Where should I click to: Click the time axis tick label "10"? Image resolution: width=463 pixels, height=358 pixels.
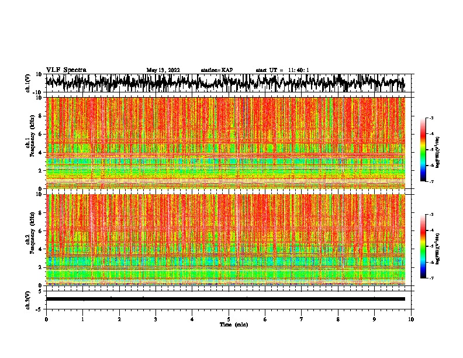[x=411, y=319]
